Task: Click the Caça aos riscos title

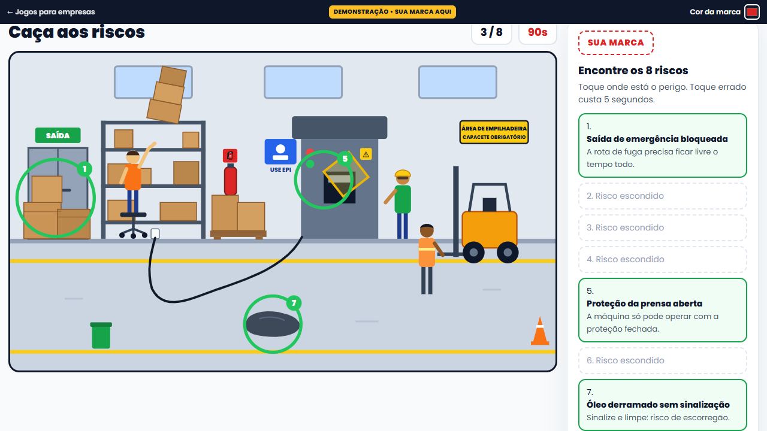Action: 77,32
